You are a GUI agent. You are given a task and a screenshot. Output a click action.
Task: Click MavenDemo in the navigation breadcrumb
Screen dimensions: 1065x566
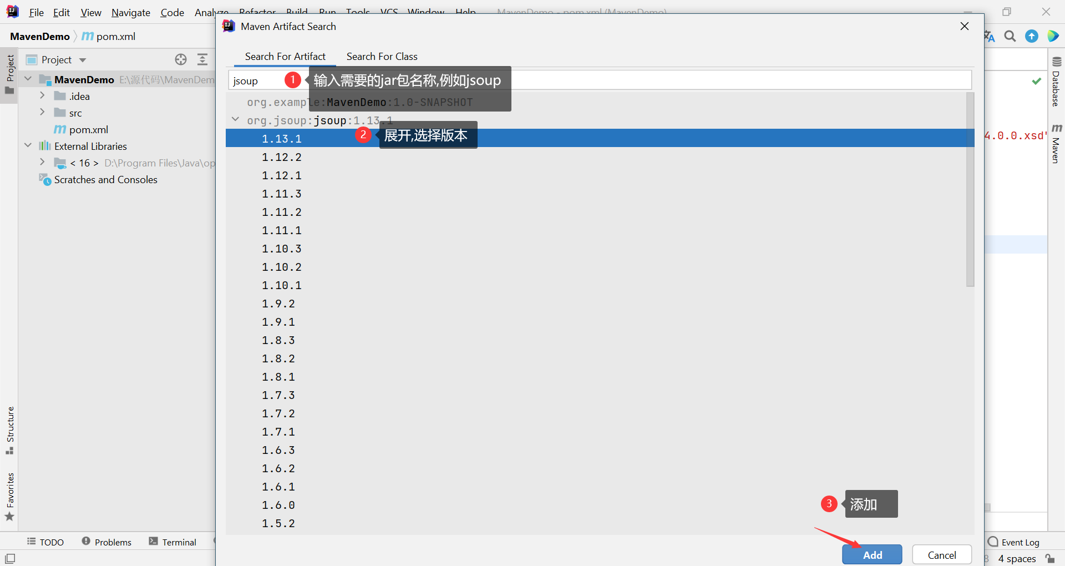click(40, 37)
